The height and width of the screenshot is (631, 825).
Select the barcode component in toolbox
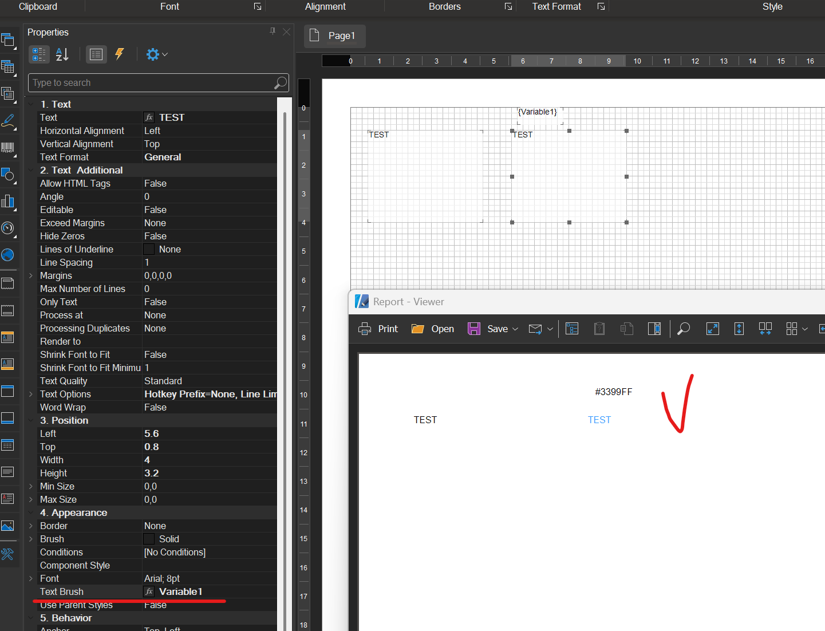pos(7,147)
